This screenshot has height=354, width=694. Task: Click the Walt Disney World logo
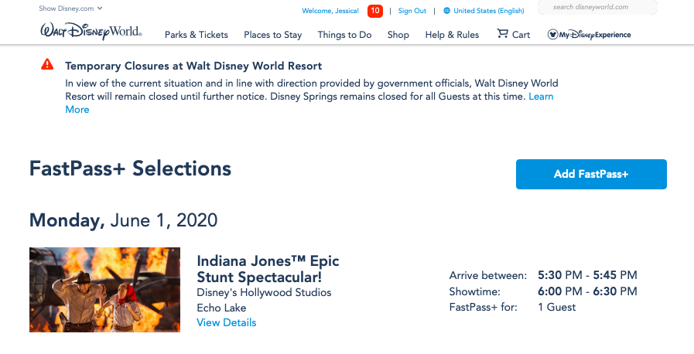pyautogui.click(x=91, y=32)
